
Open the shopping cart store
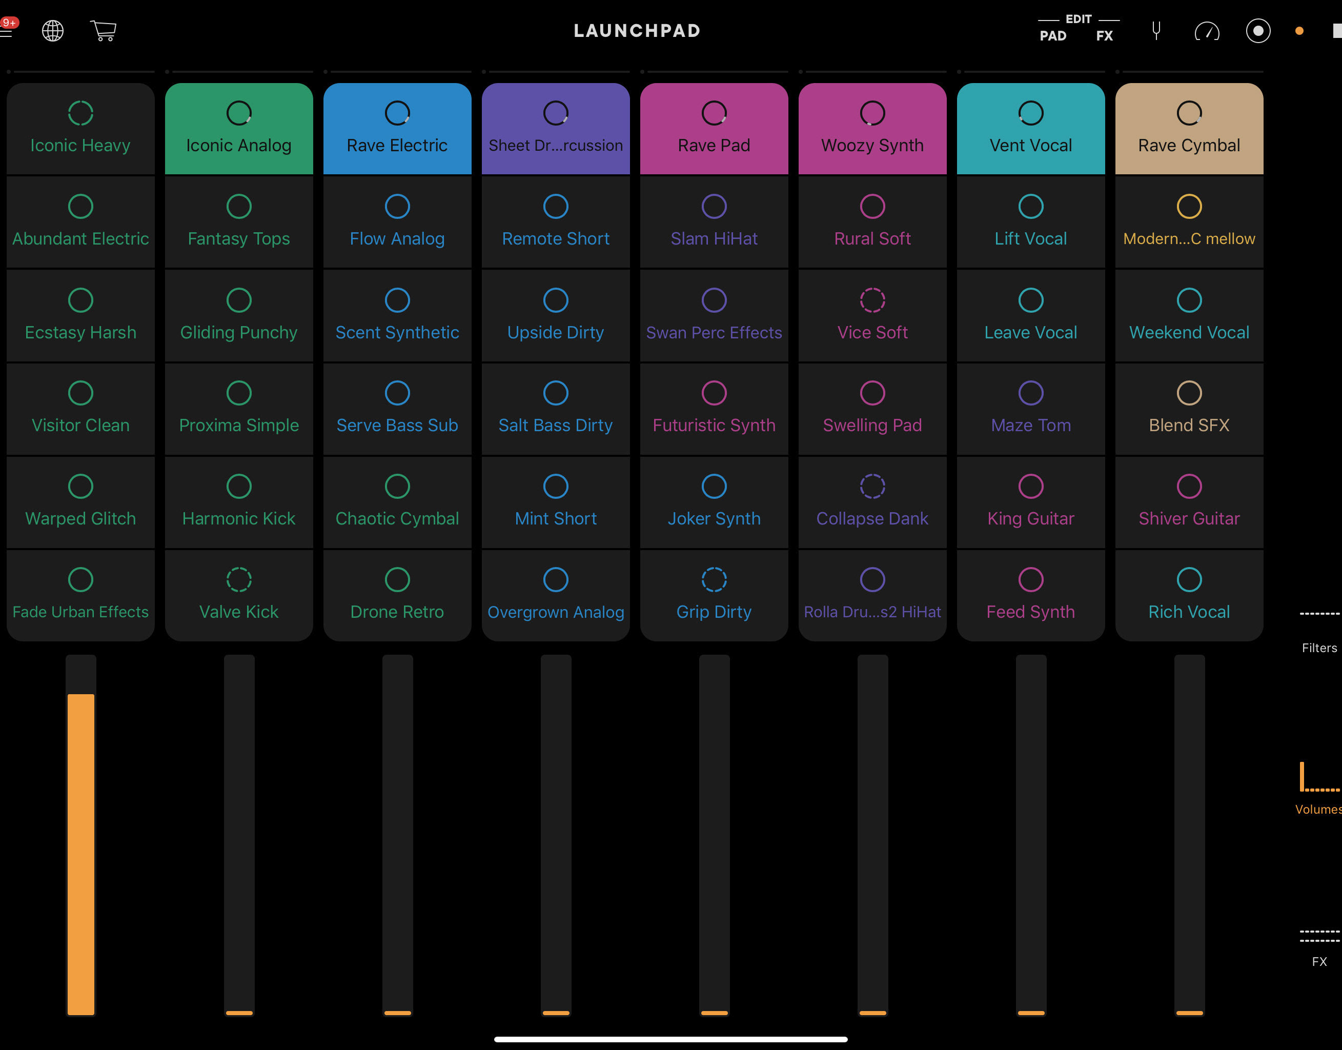[x=103, y=31]
